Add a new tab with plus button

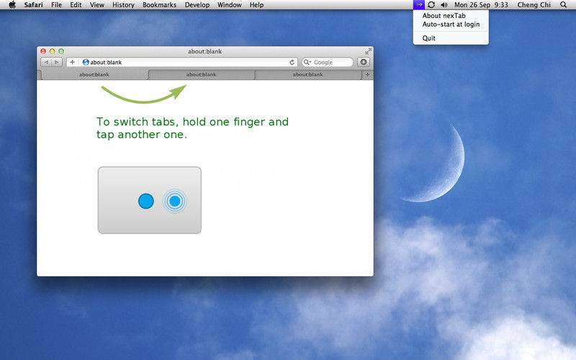(x=367, y=75)
